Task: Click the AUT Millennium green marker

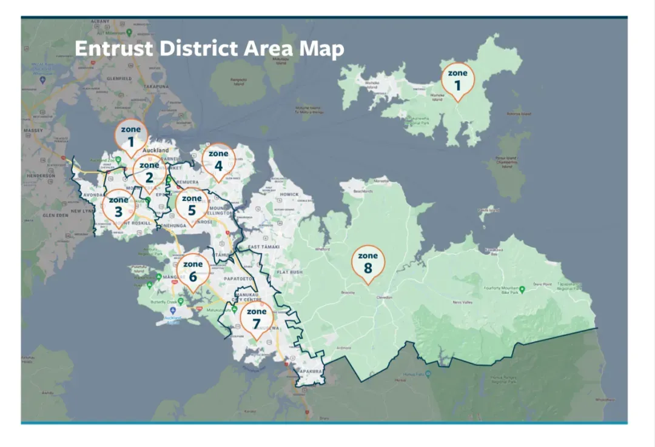Action: 129,32
